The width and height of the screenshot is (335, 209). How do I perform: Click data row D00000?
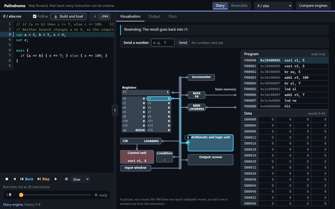(x=285, y=119)
